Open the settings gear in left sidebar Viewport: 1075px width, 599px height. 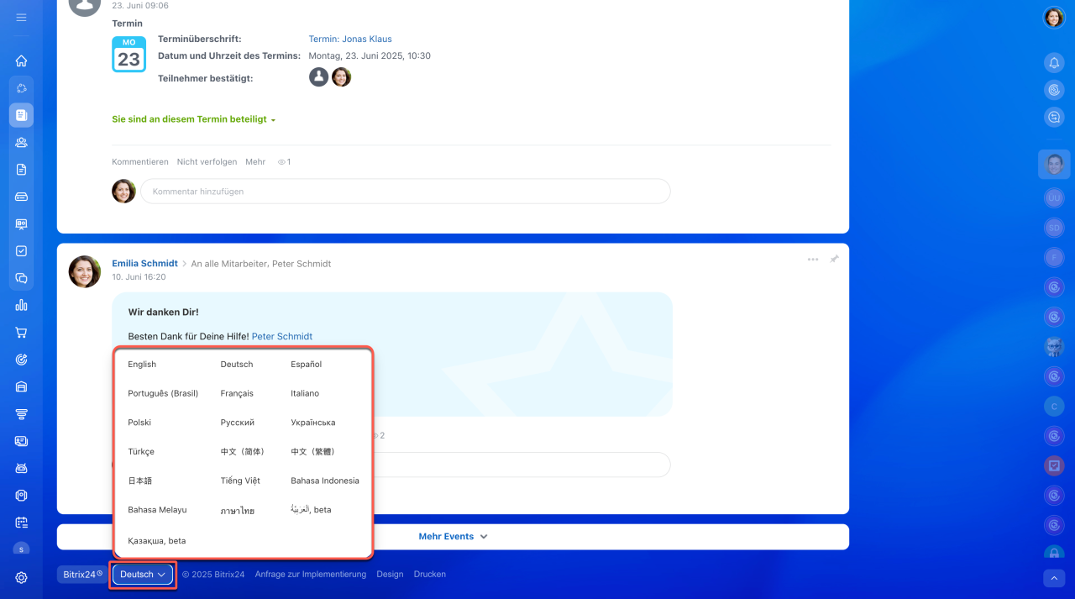point(21,577)
